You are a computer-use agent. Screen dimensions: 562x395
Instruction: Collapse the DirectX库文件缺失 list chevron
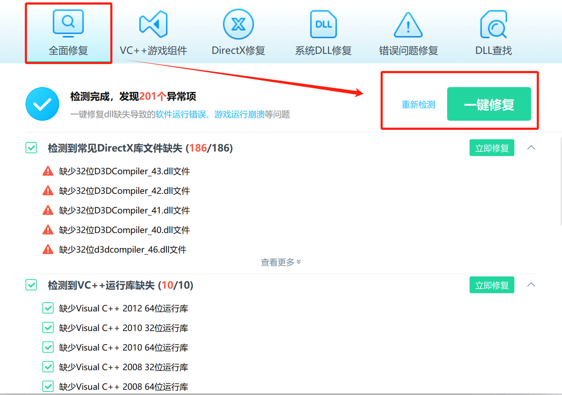tap(531, 147)
